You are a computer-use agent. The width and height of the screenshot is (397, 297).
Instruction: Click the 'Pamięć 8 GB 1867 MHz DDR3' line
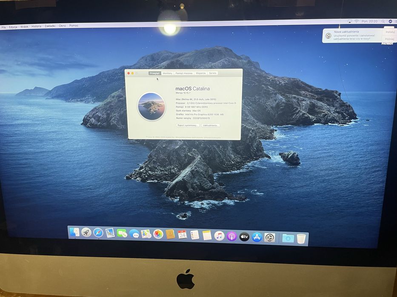(191, 107)
